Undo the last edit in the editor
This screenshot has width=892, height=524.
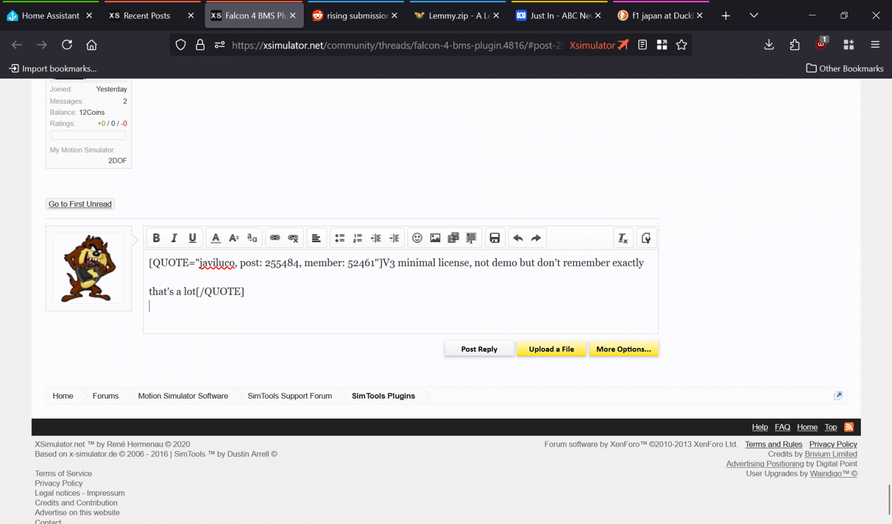518,238
